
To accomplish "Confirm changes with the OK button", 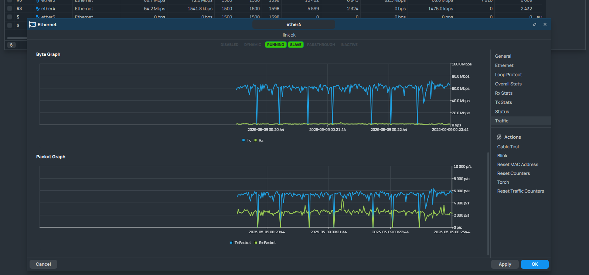I will tap(534, 264).
